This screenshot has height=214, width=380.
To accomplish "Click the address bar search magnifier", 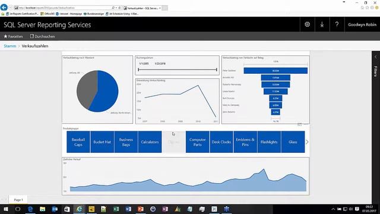I will tap(113, 8).
